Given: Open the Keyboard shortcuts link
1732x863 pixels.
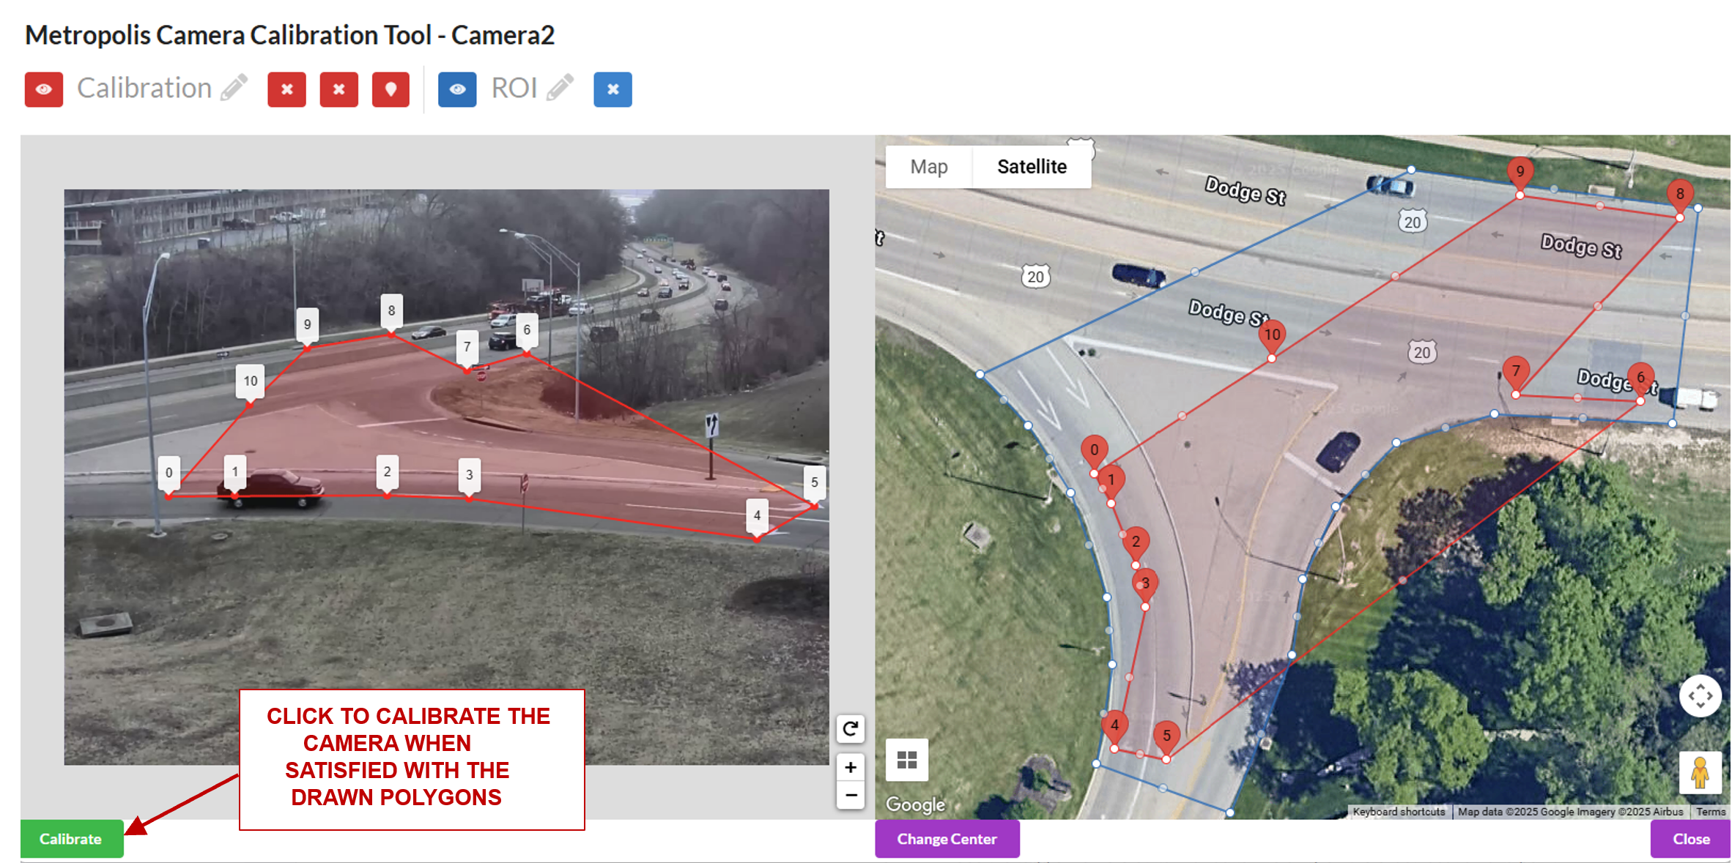Looking at the screenshot, I should [x=1398, y=812].
